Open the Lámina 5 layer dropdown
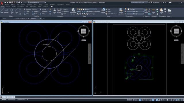The height and width of the screenshot is (103, 184). coord(90,9)
